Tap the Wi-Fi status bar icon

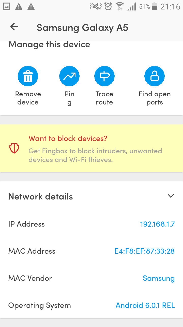pos(119,7)
